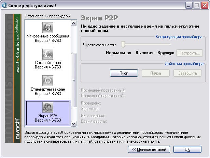Click the Чувствительность slider handle
210x158 pixels.
(123, 44)
